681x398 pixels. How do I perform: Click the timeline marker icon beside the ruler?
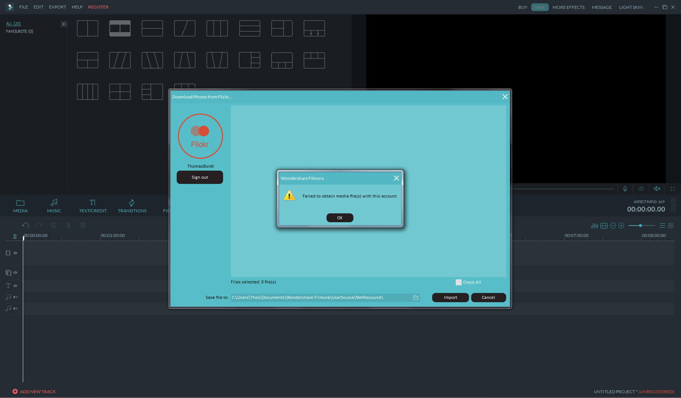[15, 236]
